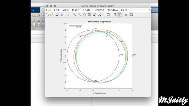Enable the Pan hand tool
189x106 pixels.
[x=85, y=15]
